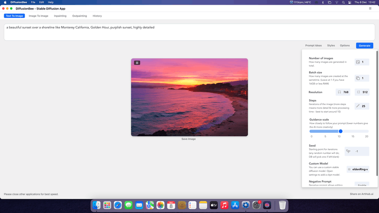Open Messages from the dock
This screenshot has height=213, width=379.
pos(128,205)
